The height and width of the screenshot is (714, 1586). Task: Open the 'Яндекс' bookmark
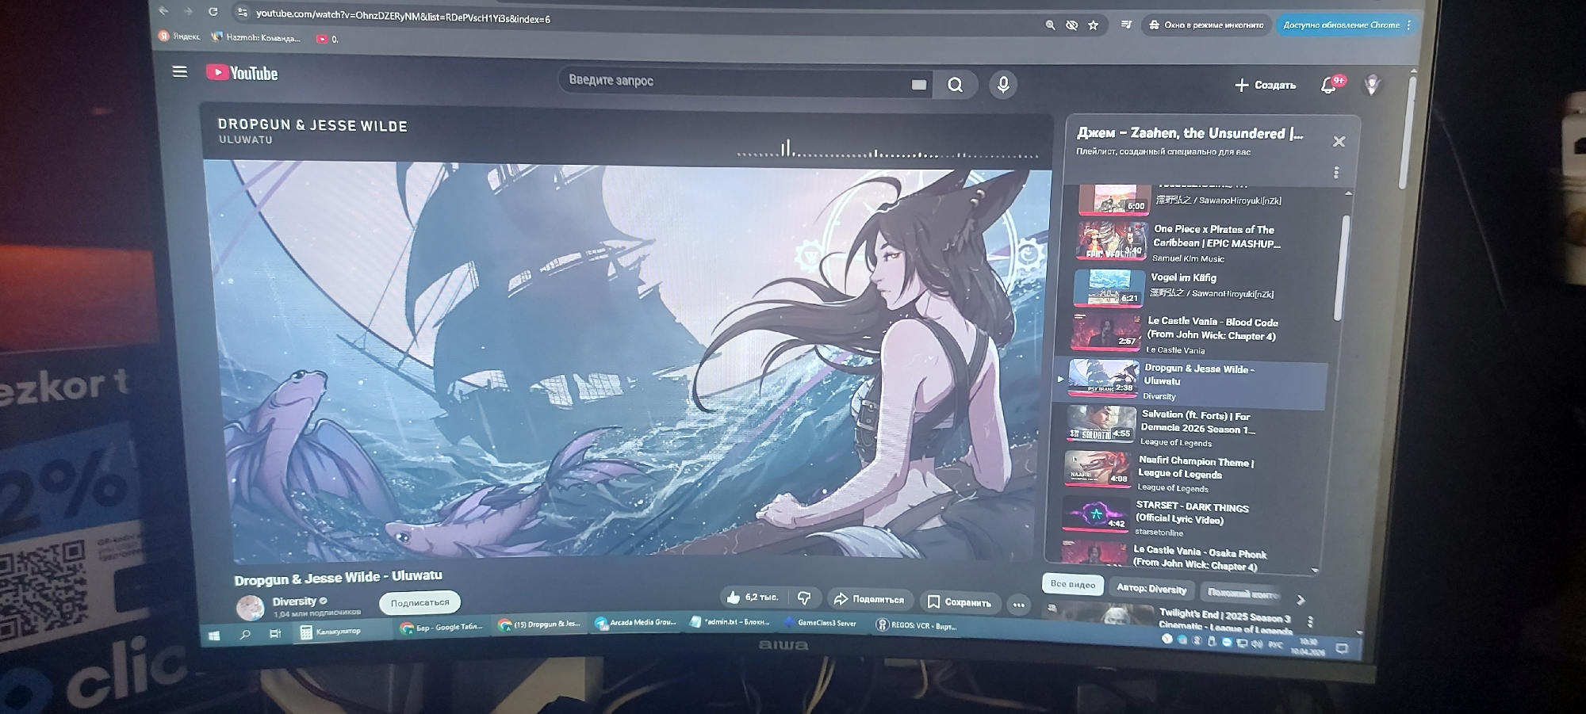(179, 36)
